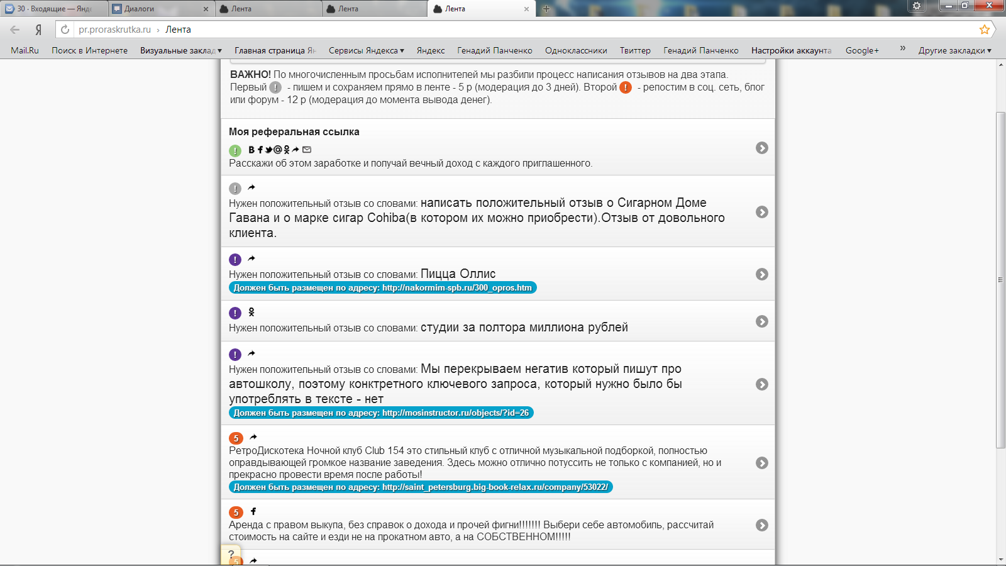Open Сервисы Яндекса bookmarks dropdown
The image size is (1006, 566).
pos(367,50)
